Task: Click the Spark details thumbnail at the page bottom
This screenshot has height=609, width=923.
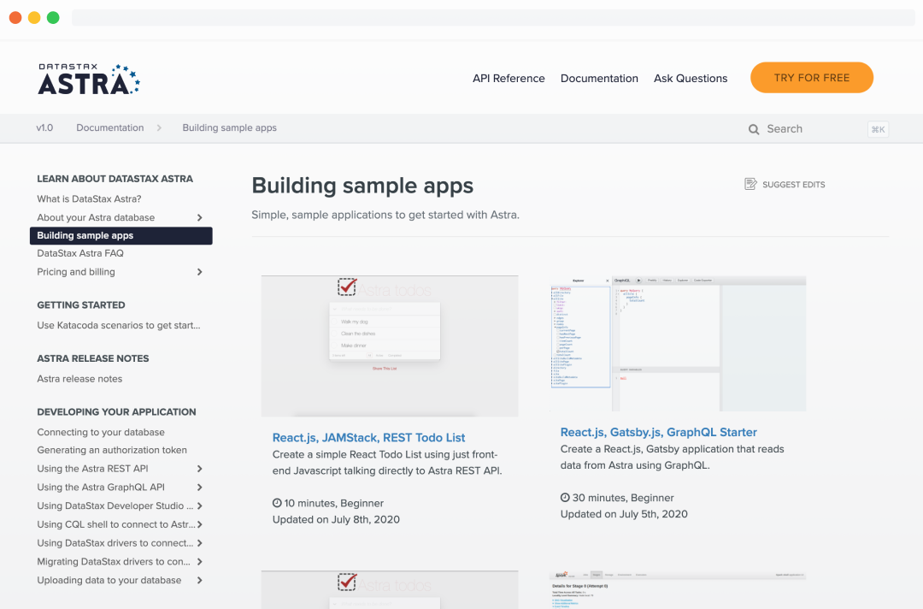Action: coord(678,589)
